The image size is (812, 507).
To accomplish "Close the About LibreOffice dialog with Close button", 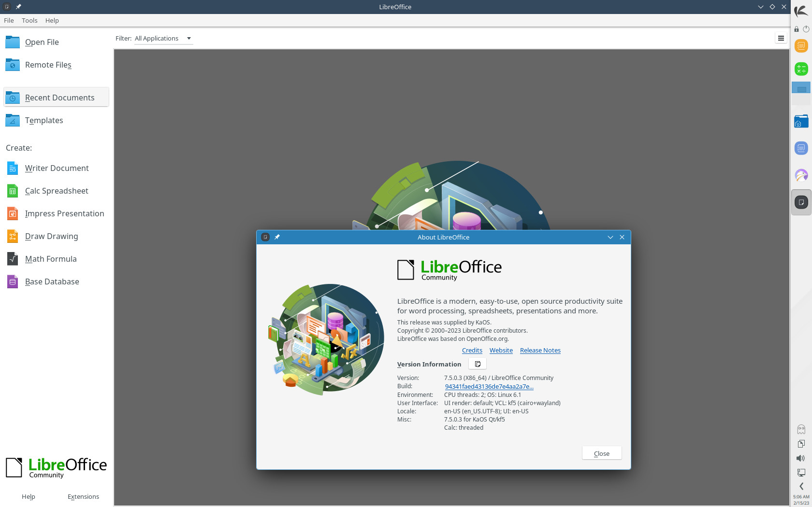I will (602, 453).
